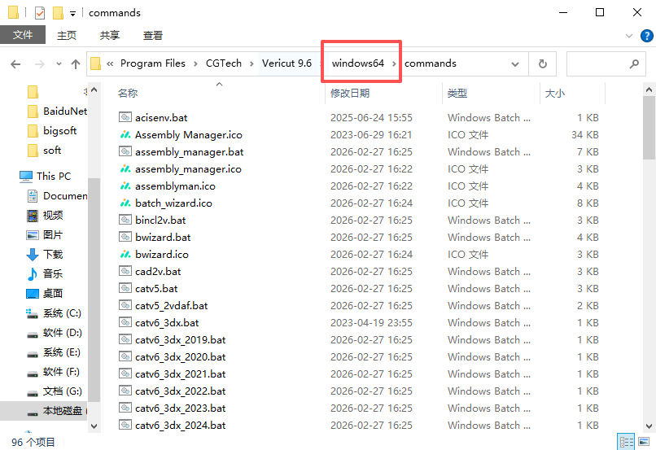The image size is (656, 450).
Task: Sort by 类型 column header
Action: [457, 94]
